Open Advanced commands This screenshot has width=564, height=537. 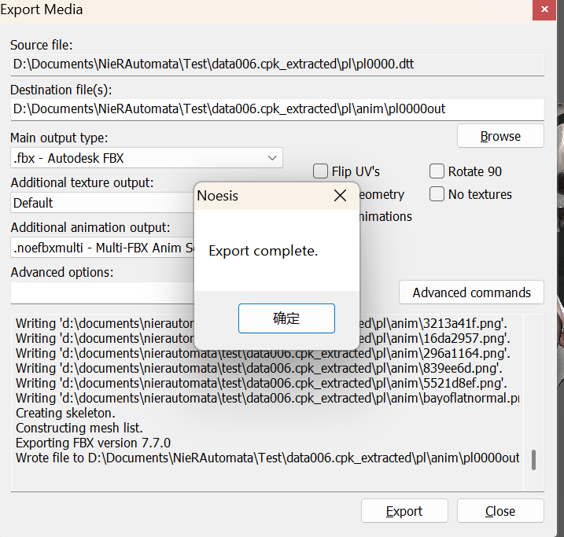471,292
